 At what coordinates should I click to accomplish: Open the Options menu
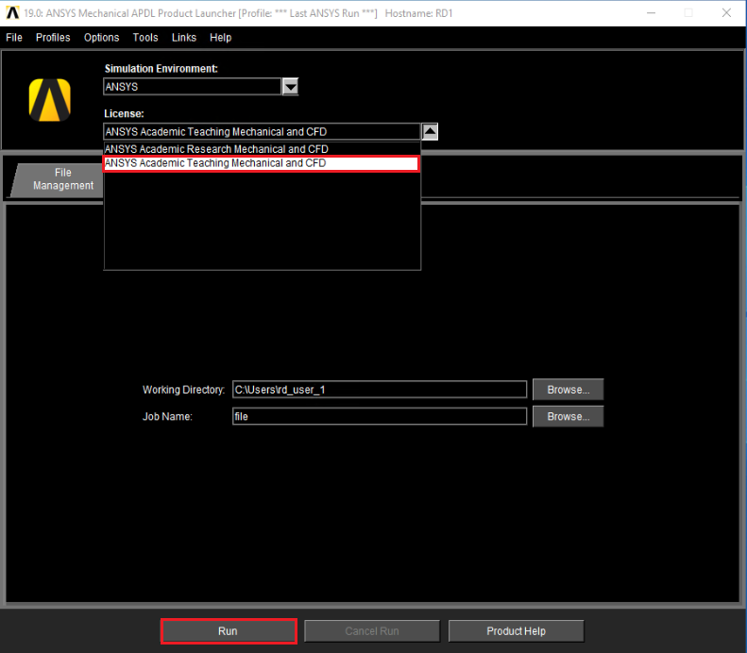click(x=101, y=38)
